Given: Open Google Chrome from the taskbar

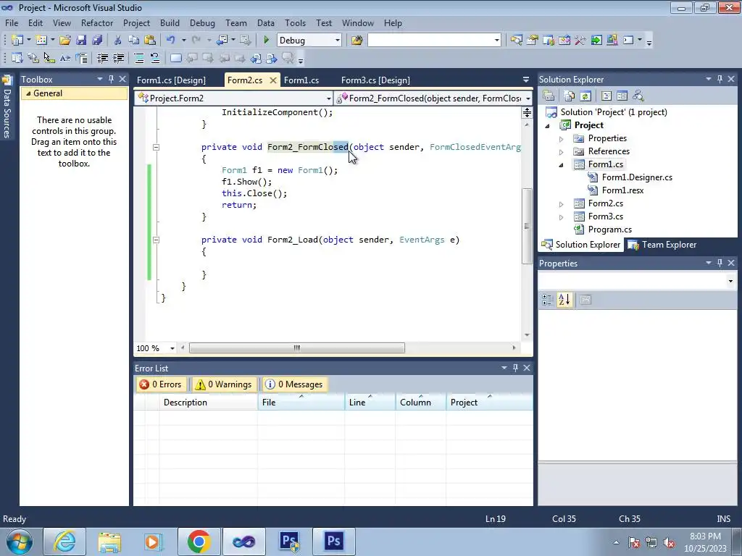Looking at the screenshot, I should point(199,542).
